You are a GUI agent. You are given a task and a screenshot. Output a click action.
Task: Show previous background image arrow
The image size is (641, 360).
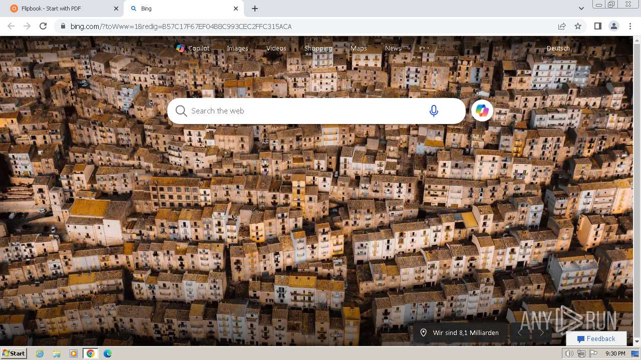point(520,332)
